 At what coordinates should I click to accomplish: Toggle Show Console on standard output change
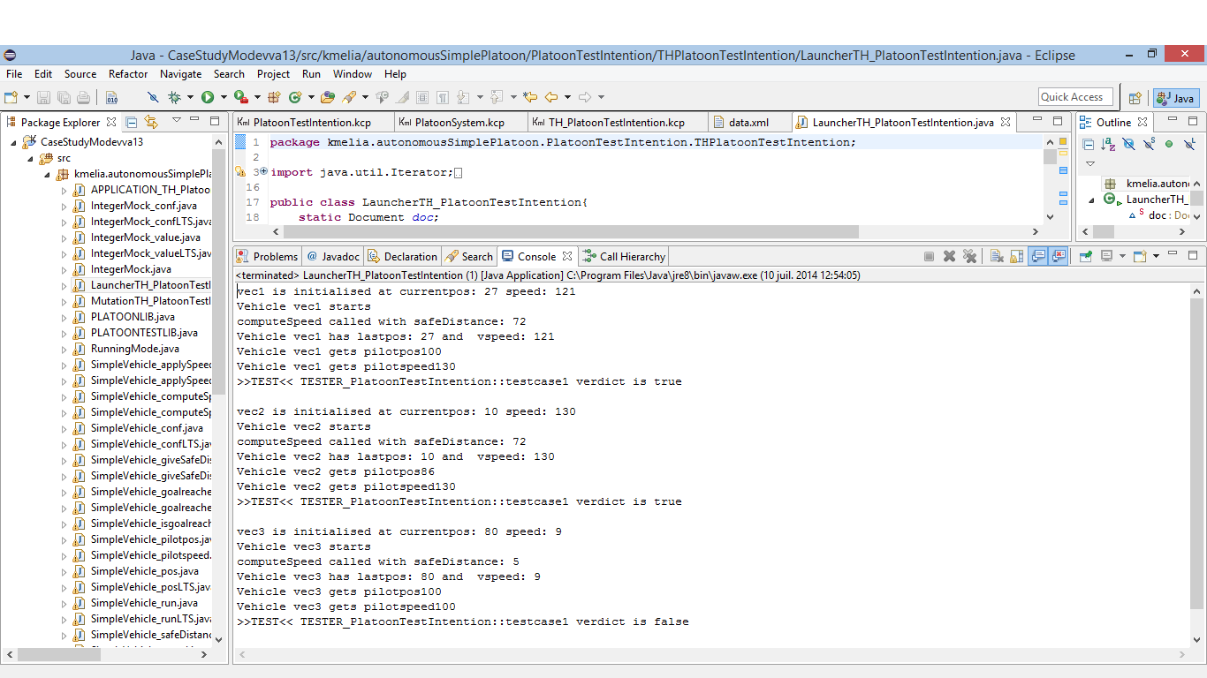click(x=1038, y=257)
